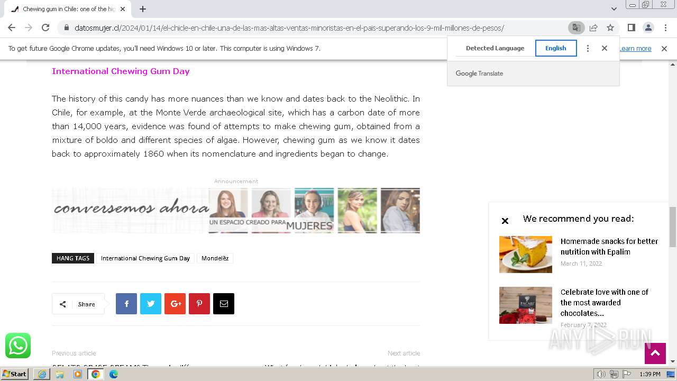Close the Chewing gum in Chile tab
The width and height of the screenshot is (677, 381).
click(x=123, y=9)
